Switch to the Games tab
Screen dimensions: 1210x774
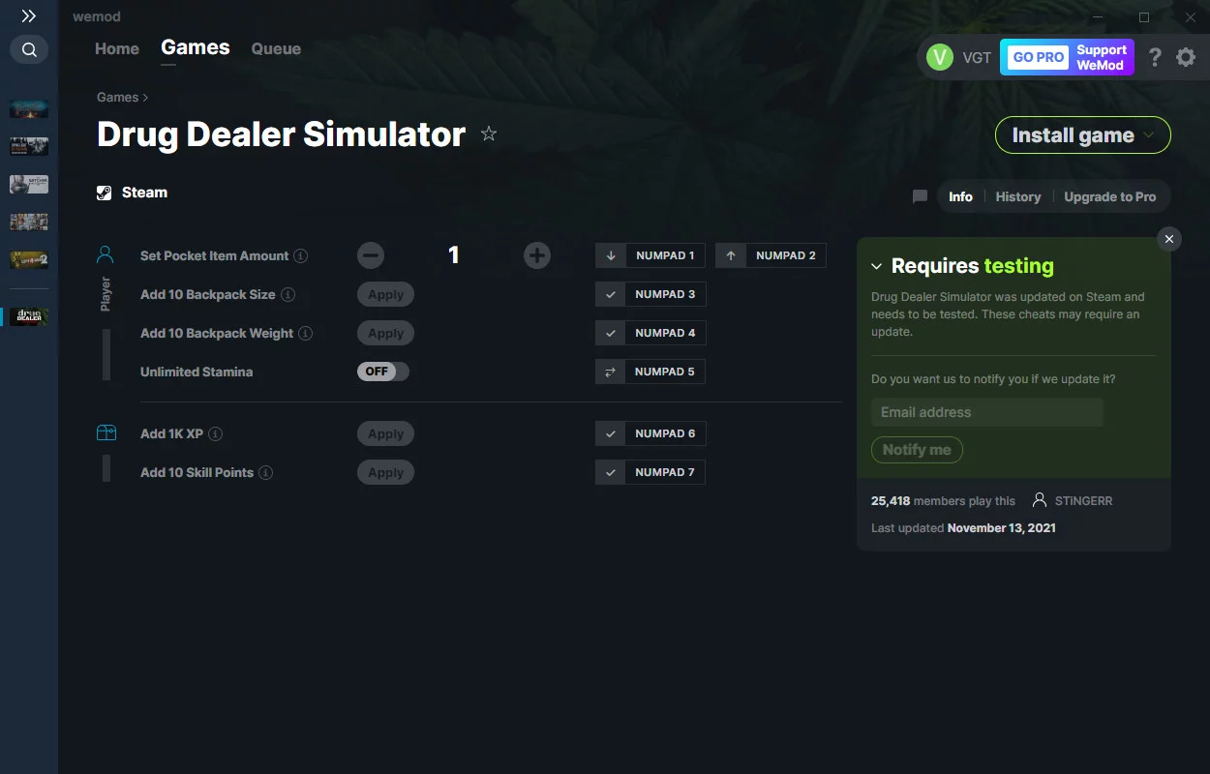tap(196, 47)
